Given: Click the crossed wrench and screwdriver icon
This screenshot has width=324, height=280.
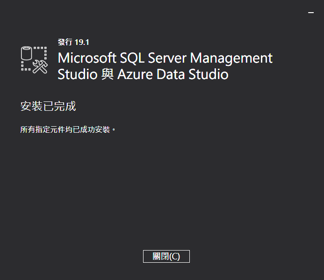Looking at the screenshot, I should tap(41, 66).
